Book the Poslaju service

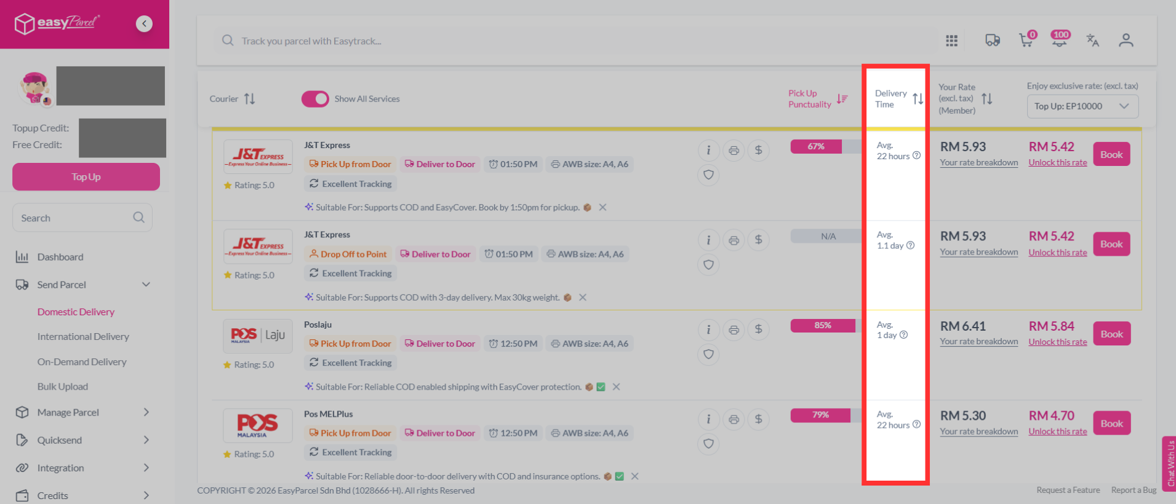click(x=1111, y=334)
